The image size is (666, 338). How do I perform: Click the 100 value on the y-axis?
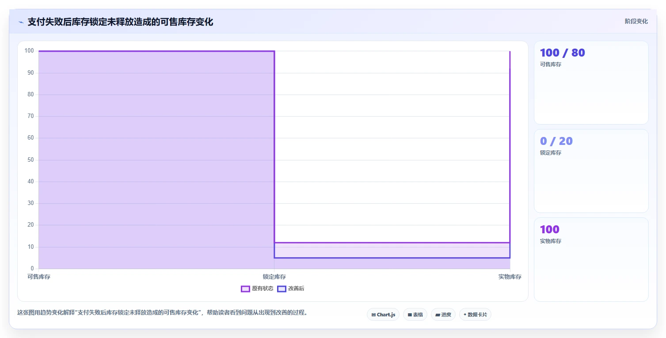[29, 51]
